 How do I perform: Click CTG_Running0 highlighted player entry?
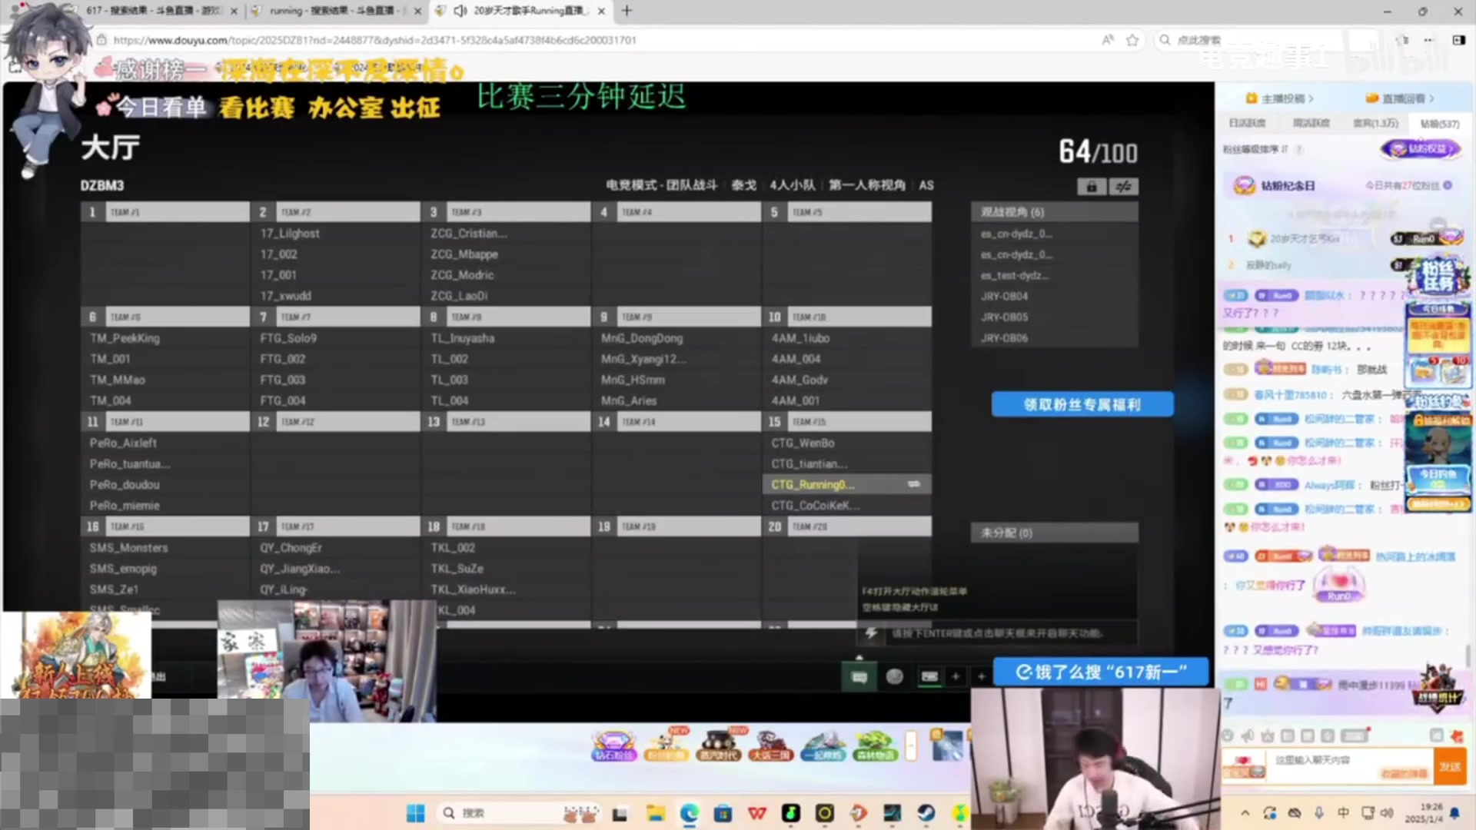click(x=810, y=484)
